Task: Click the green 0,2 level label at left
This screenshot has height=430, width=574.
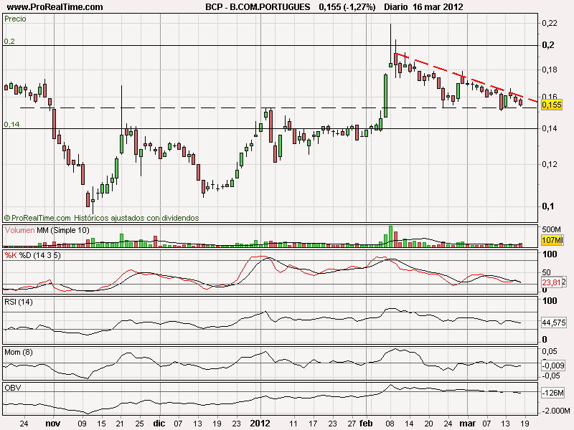Action: (9, 42)
